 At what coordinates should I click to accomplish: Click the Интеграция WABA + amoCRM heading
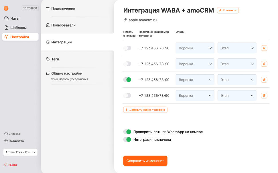(x=168, y=10)
